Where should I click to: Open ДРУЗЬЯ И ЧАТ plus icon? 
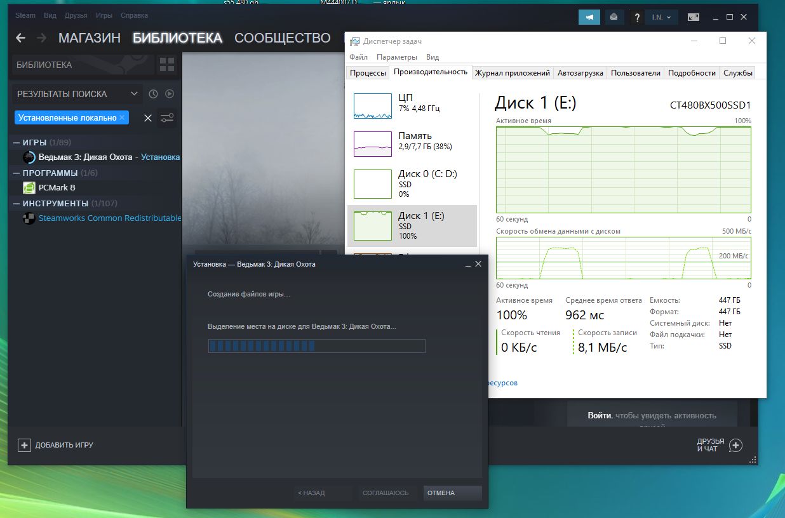[735, 445]
